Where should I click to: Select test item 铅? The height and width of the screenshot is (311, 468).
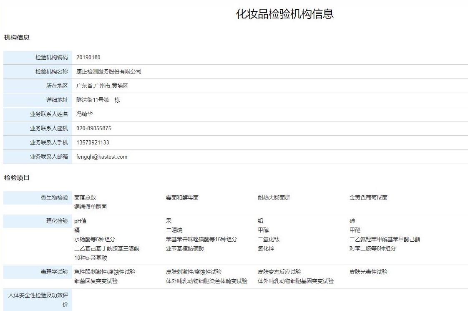pos(261,221)
